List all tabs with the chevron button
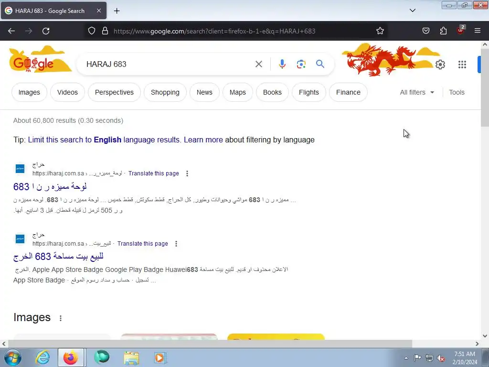Screen dimensions: 489x367 (x=412, y=11)
